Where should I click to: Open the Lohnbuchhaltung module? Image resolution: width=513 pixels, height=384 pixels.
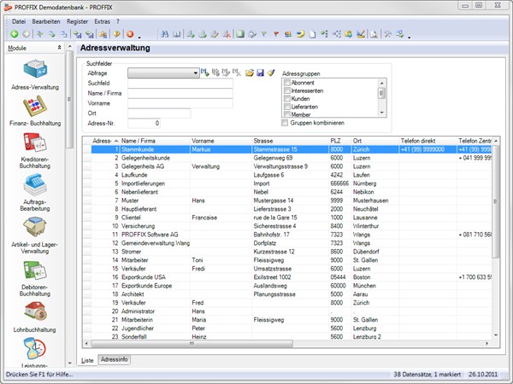(x=35, y=317)
